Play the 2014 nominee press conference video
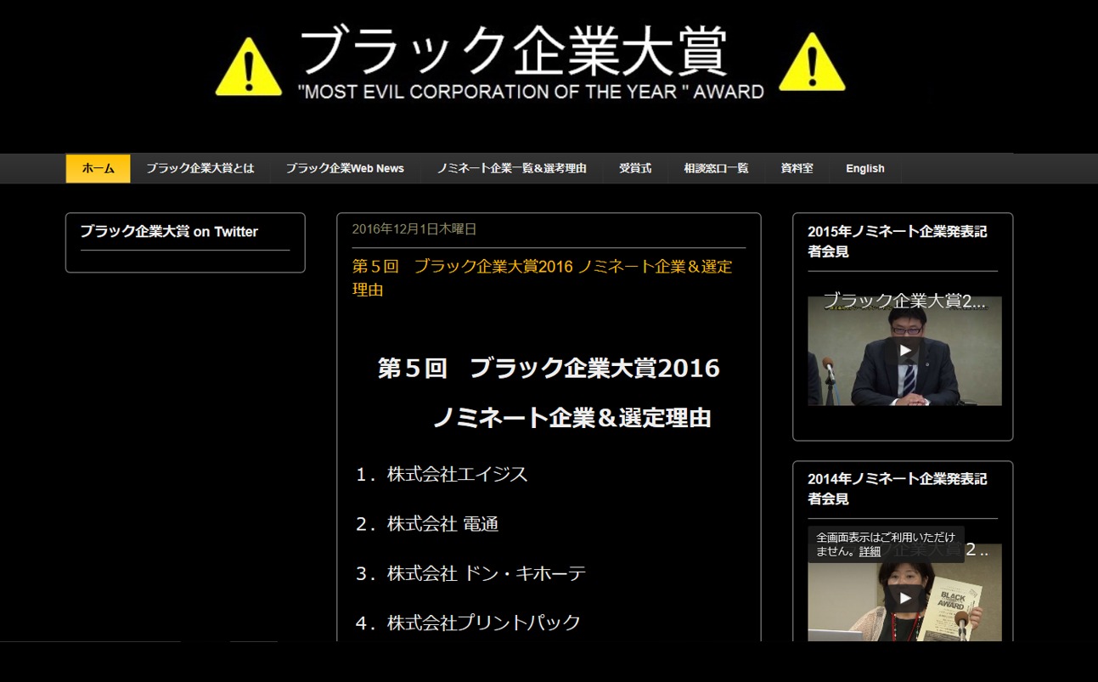1098x682 pixels. 904,598
